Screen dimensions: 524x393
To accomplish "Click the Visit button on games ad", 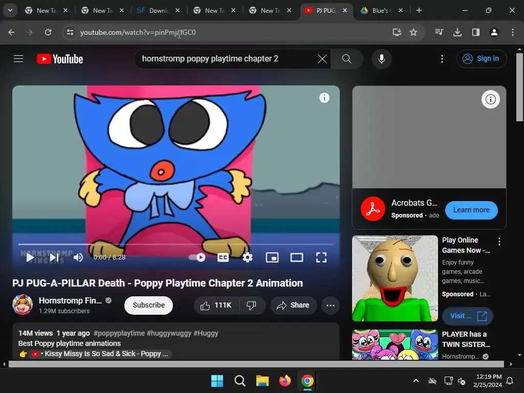I will [468, 316].
